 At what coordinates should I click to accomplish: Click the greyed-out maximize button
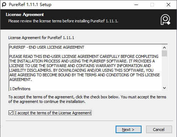click(x=152, y=5)
